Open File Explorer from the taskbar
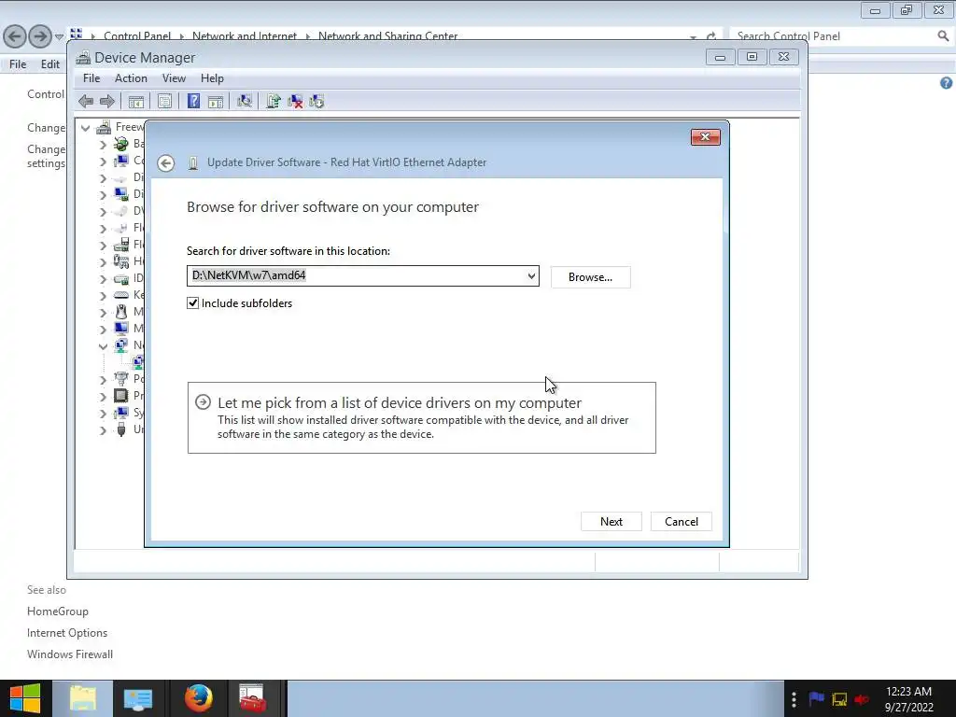Image resolution: width=956 pixels, height=717 pixels. pos(83,698)
